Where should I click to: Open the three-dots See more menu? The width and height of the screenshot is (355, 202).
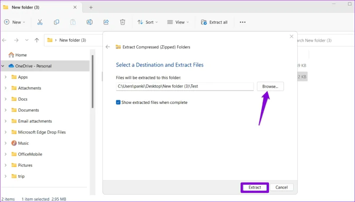(242, 22)
